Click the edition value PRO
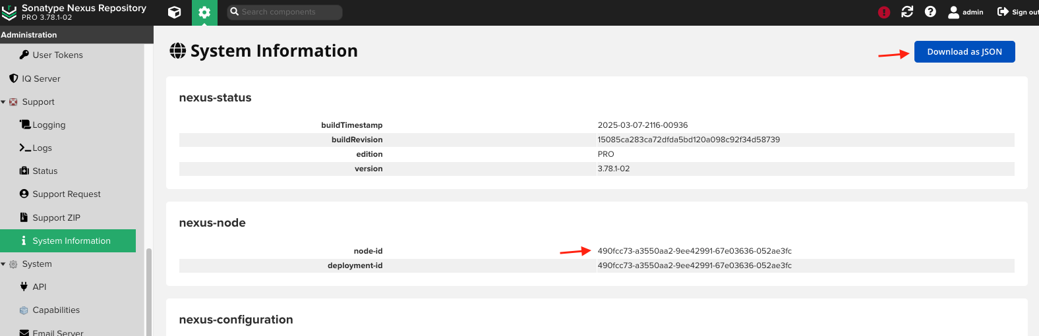 point(606,154)
